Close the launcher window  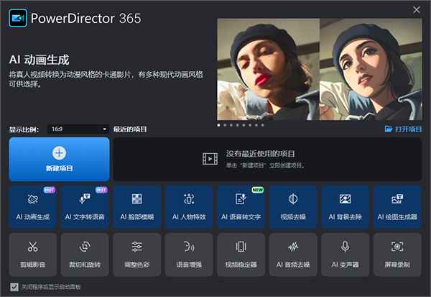(417, 9)
